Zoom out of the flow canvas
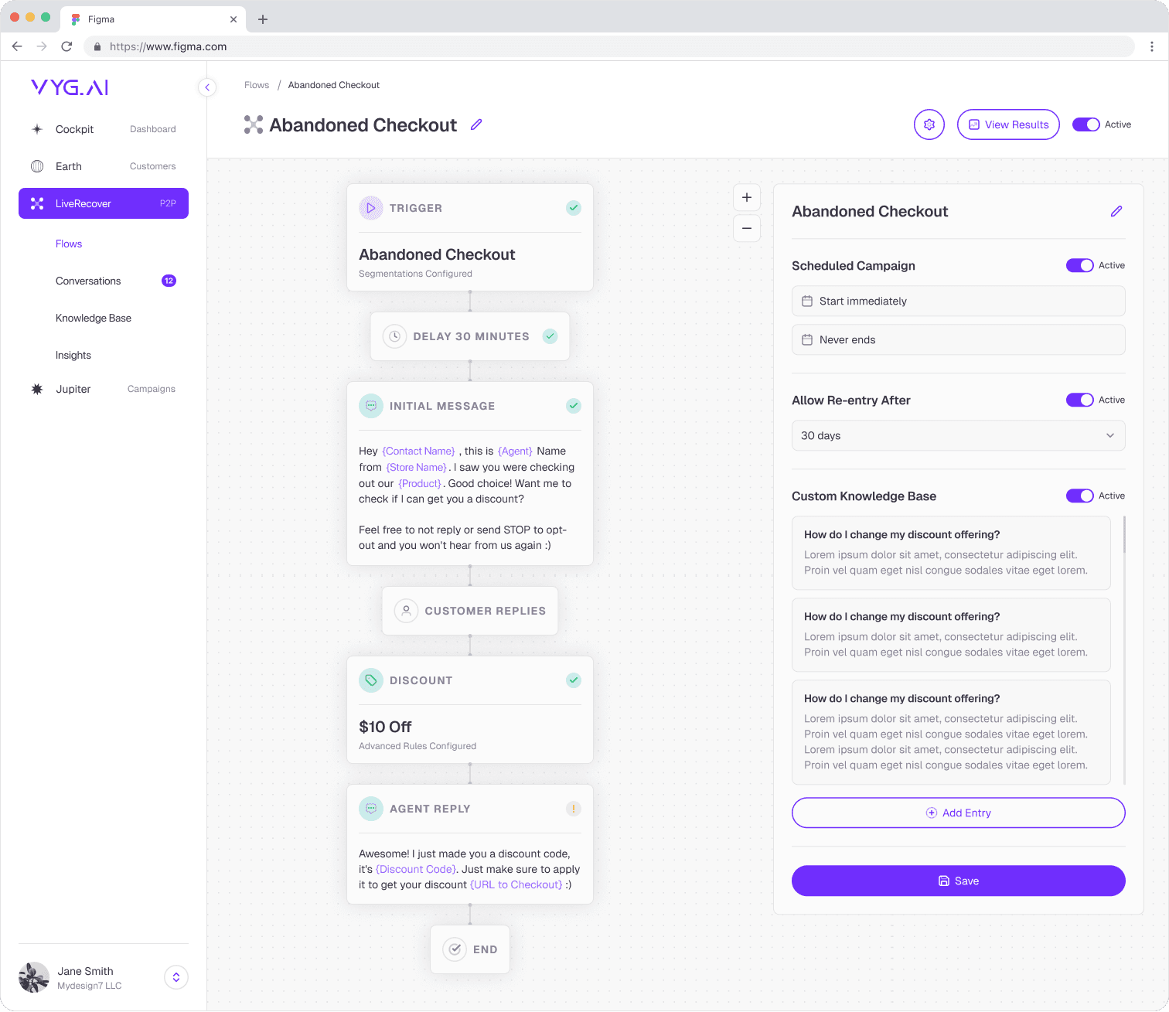Viewport: 1169px width, 1012px height. (746, 228)
